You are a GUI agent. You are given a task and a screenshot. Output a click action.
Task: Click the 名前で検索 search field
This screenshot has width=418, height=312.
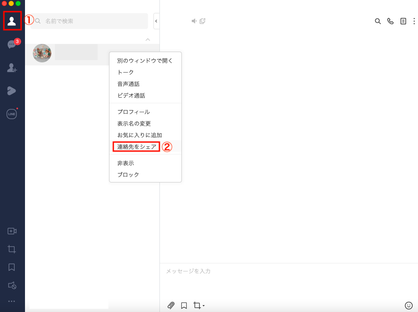(86, 21)
